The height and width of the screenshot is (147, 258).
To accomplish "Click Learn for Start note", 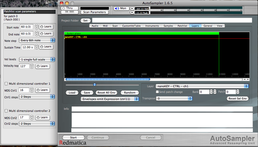I will pos(46,27).
